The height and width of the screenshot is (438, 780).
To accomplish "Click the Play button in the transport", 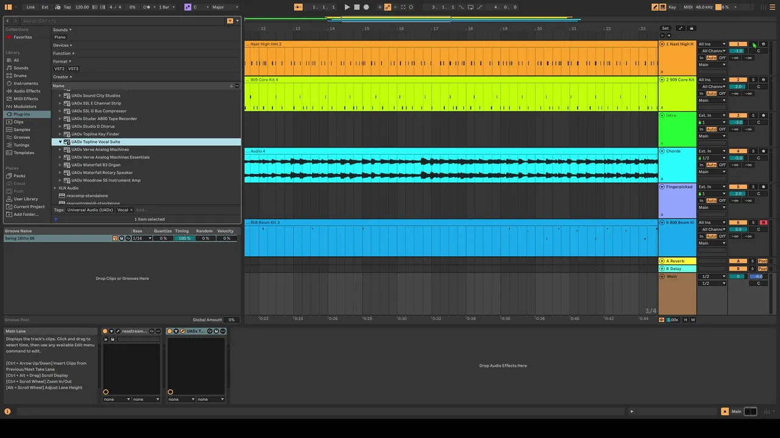I will [347, 7].
